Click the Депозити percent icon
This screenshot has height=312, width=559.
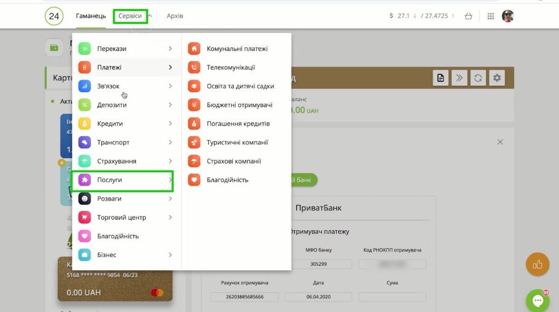84,105
